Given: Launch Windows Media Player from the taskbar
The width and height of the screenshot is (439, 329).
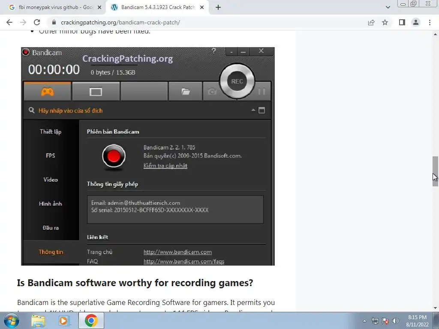Looking at the screenshot, I should [63, 320].
